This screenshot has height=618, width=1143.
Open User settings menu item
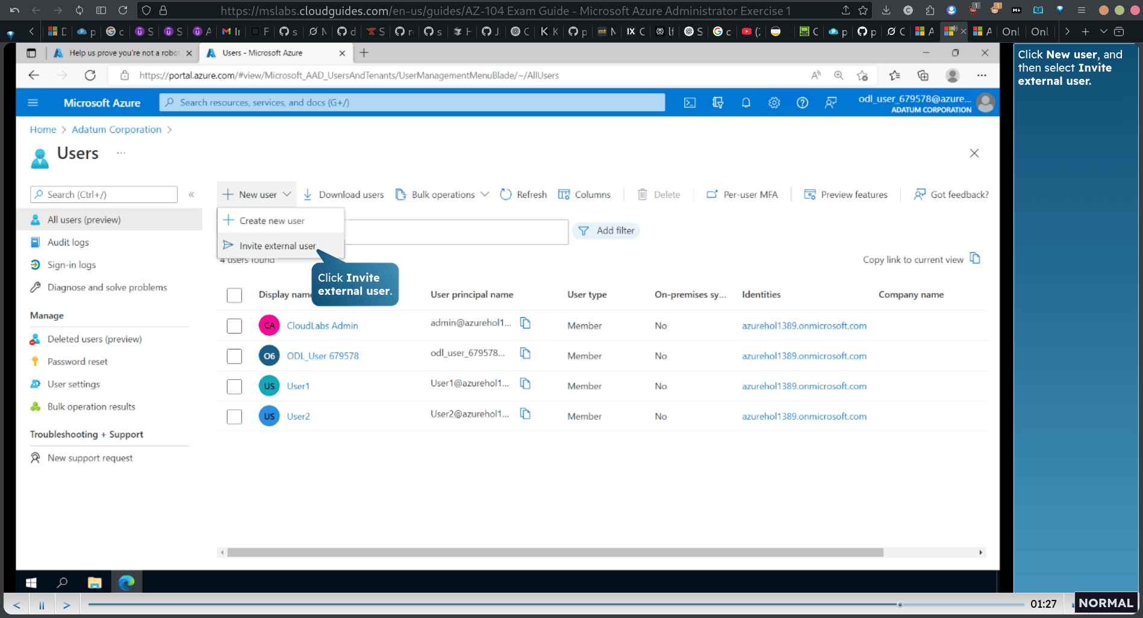73,385
